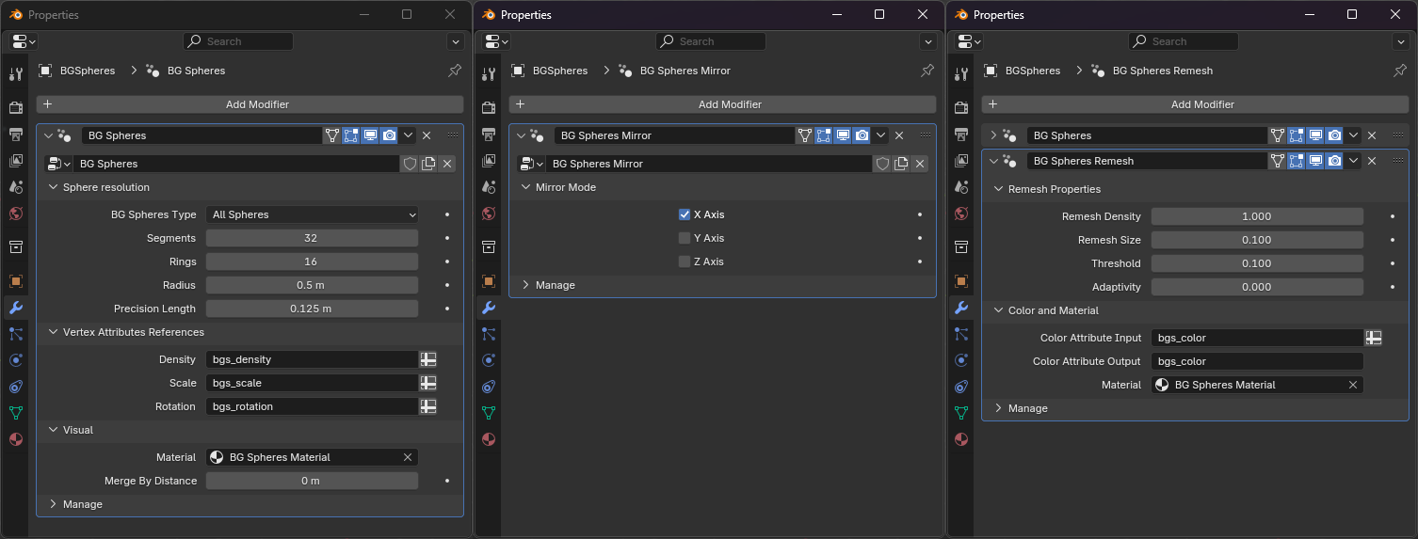Screen dimensions: 1418x539
Task: Duplicate the BG Spheres Mirror node group
Action: coord(901,164)
